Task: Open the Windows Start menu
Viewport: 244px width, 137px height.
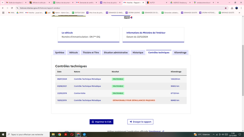Action: pyautogui.click(x=3, y=135)
